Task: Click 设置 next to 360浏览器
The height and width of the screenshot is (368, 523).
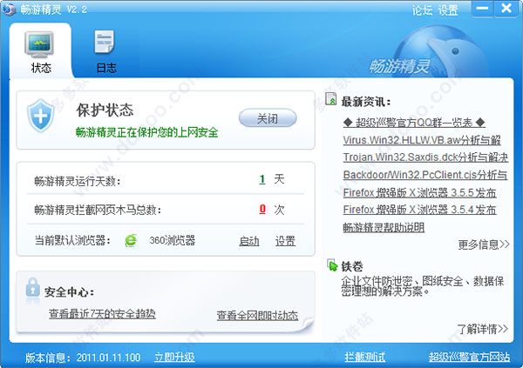Action: [x=285, y=241]
